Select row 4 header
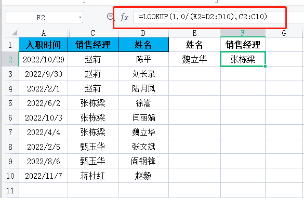Screen dimensions: 304x198 click(x=10, y=88)
